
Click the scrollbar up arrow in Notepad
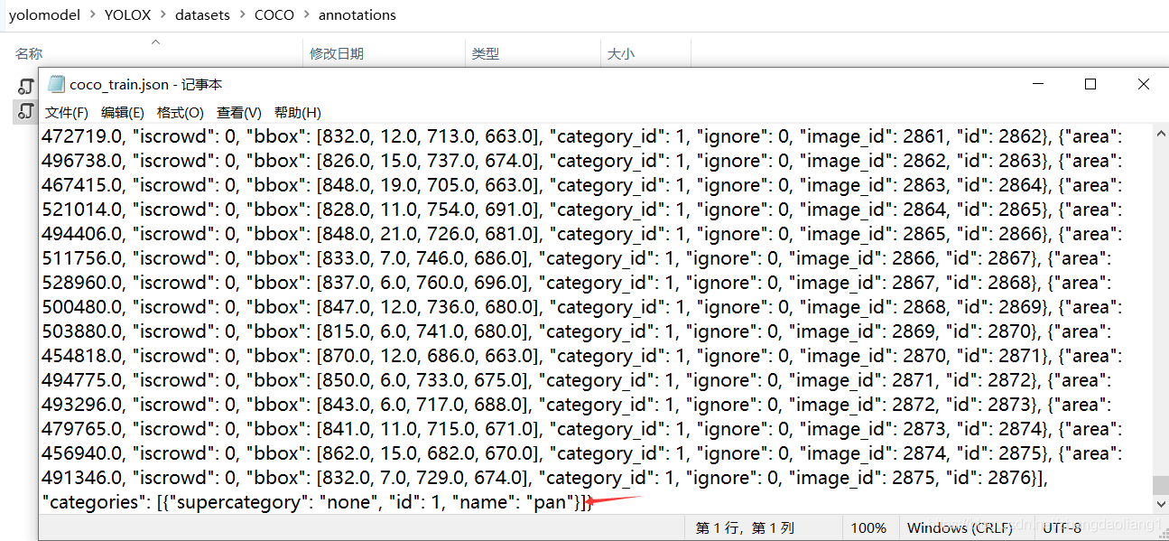pyautogui.click(x=1160, y=133)
